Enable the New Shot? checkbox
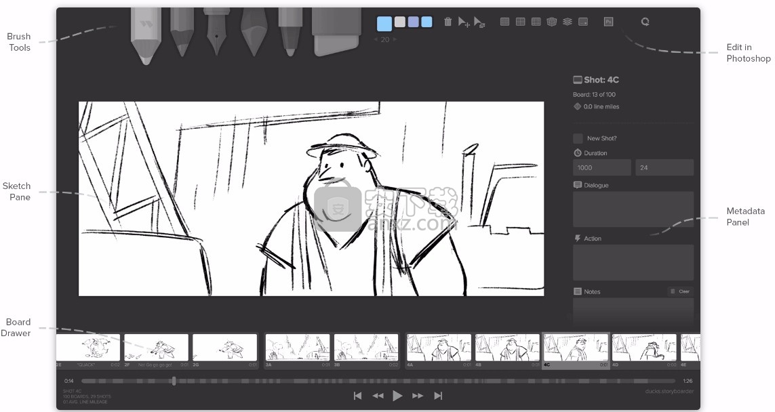 click(577, 138)
